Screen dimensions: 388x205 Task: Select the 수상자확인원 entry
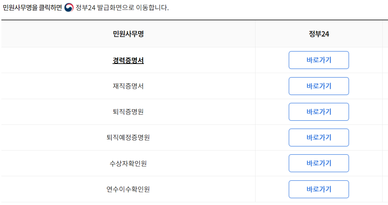(x=128, y=163)
